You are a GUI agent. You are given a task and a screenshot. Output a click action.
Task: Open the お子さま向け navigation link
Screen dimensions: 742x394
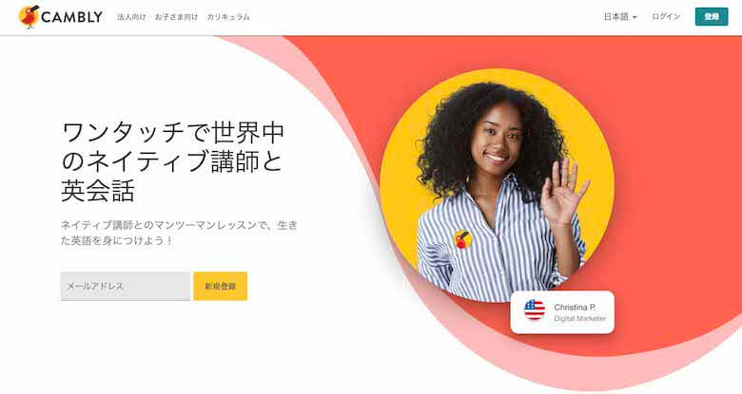tap(176, 17)
